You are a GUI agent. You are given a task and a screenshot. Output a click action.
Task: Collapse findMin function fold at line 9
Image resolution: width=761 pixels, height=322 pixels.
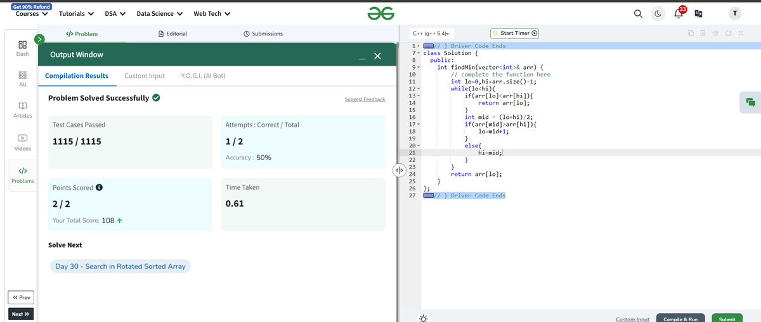[x=419, y=67]
